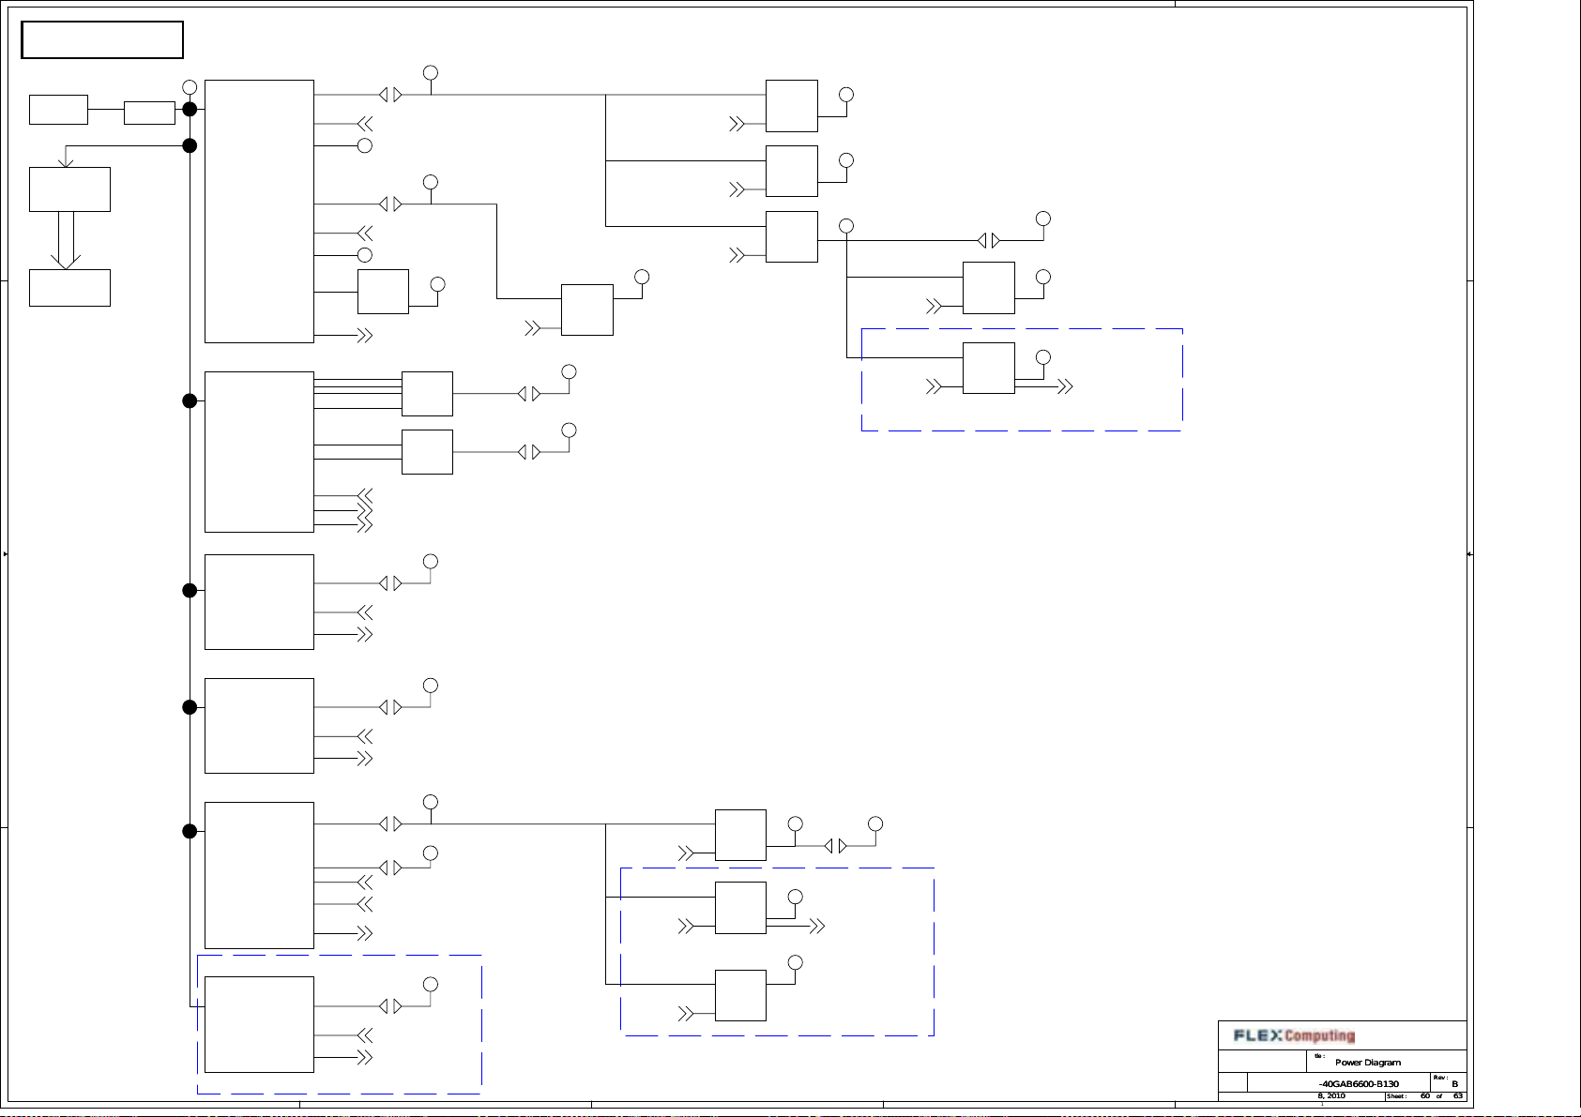The image size is (1581, 1117).
Task: Select the total sheets value "63"
Action: (x=1457, y=1095)
